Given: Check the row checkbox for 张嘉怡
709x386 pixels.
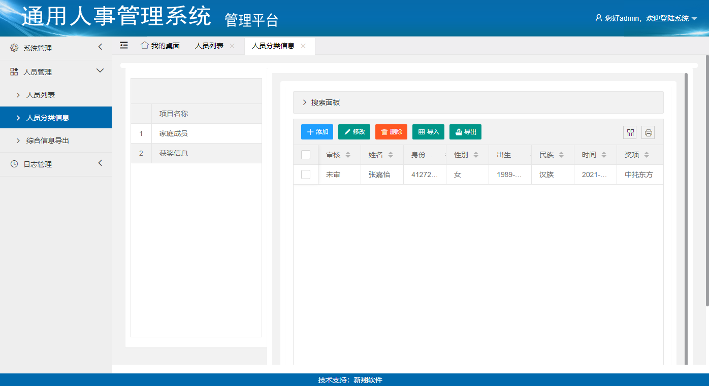Looking at the screenshot, I should [306, 174].
